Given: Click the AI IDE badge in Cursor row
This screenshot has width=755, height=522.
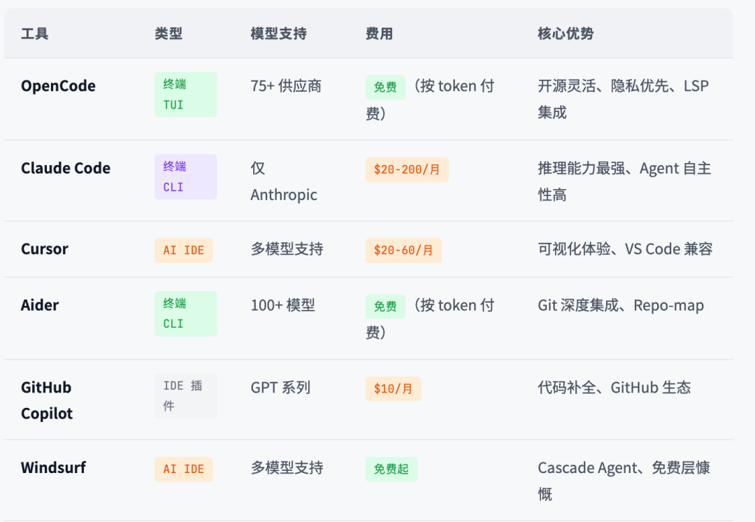Looking at the screenshot, I should coord(183,250).
